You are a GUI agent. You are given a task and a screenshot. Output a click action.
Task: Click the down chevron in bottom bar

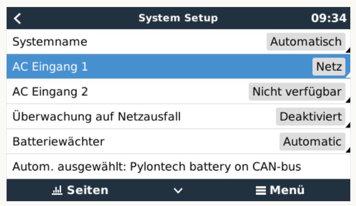178,191
